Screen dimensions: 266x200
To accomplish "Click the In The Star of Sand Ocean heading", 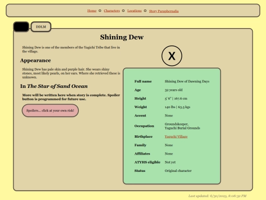I will [54, 86].
